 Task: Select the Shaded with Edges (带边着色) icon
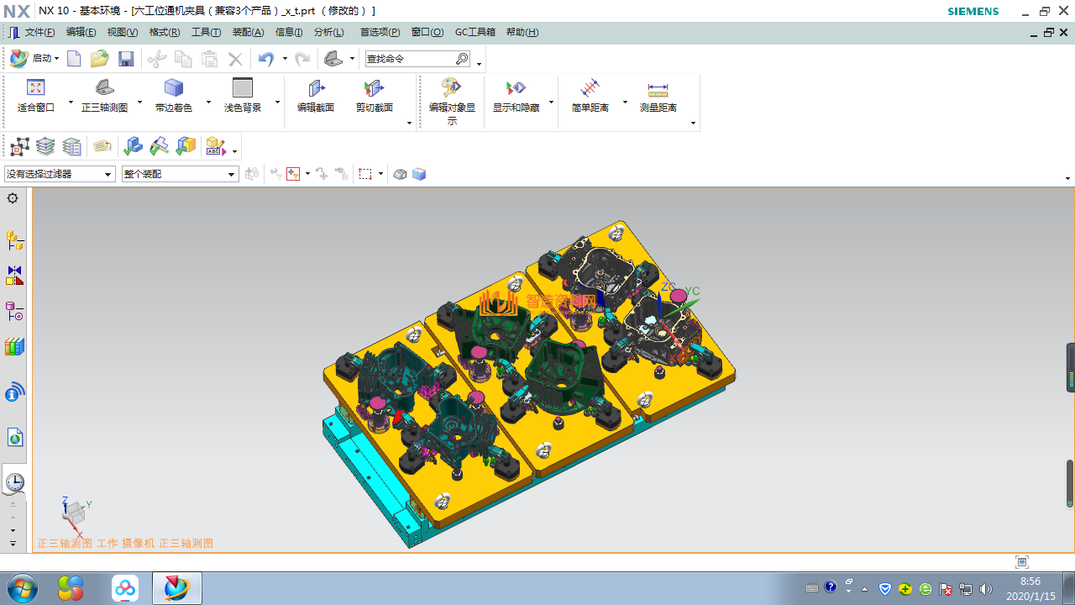point(173,88)
